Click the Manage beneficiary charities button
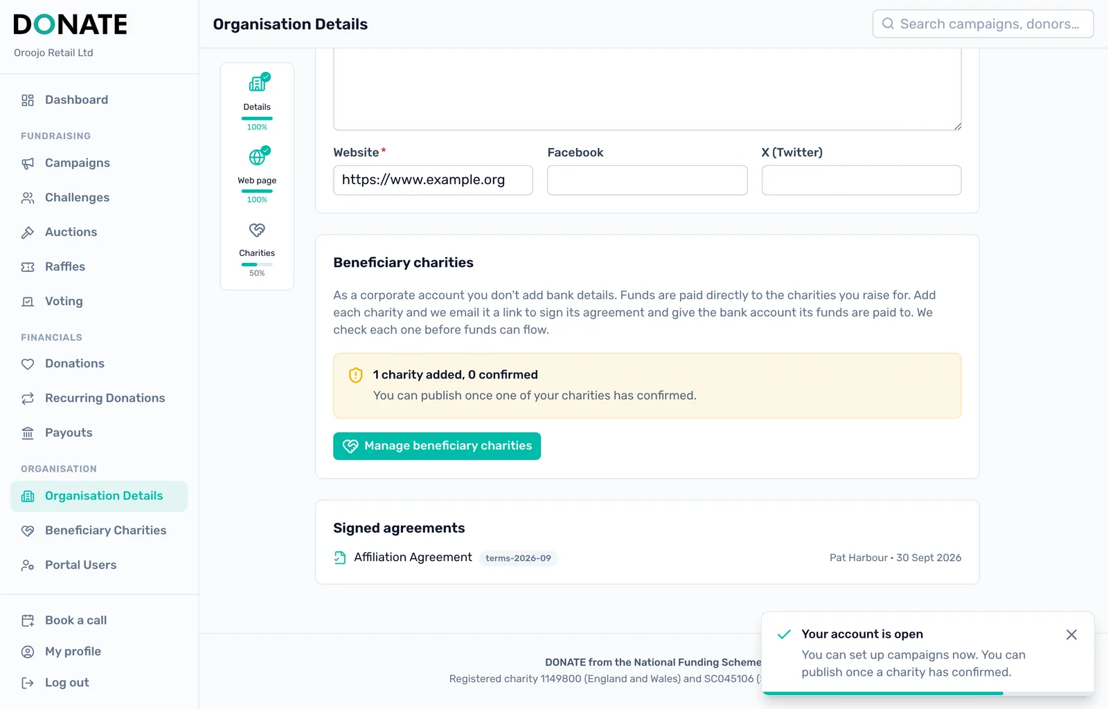 pyautogui.click(x=437, y=446)
